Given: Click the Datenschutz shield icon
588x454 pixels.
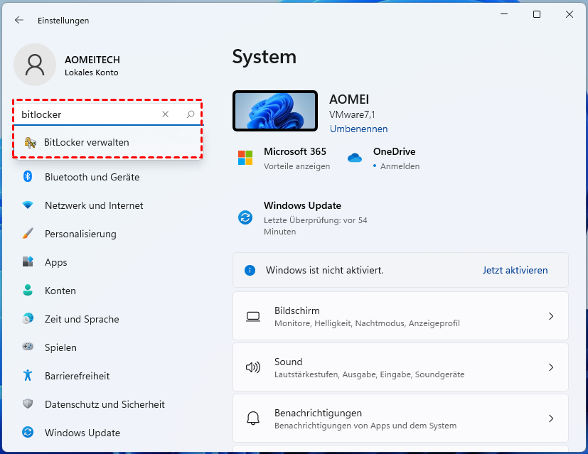Looking at the screenshot, I should click(x=28, y=404).
